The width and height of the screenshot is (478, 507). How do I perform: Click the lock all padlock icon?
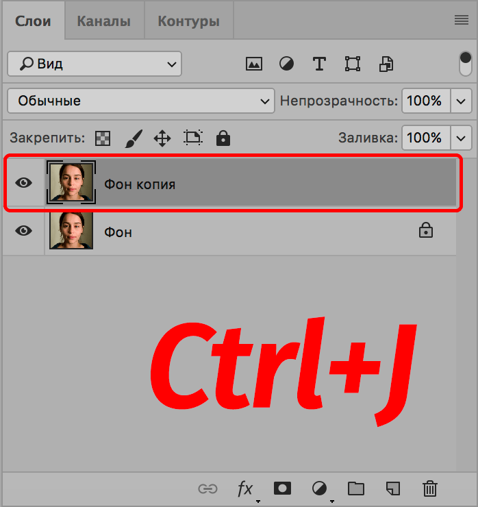coord(223,138)
